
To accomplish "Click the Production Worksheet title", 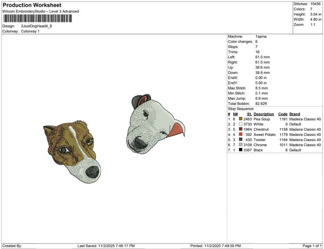I will click(x=32, y=5).
